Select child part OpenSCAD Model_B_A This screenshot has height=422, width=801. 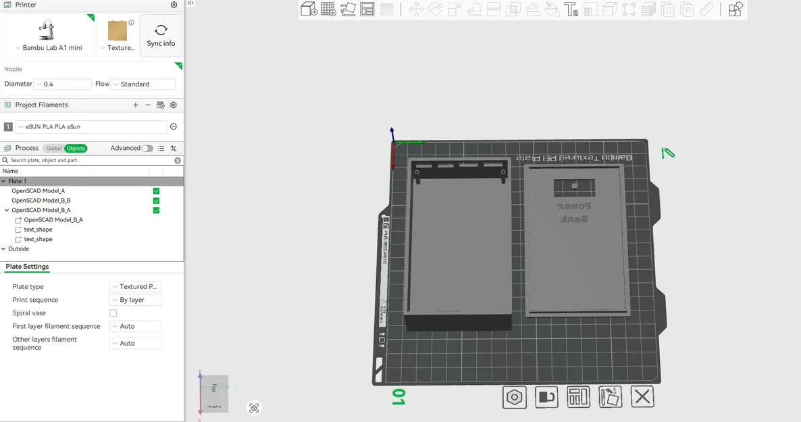pyautogui.click(x=53, y=220)
